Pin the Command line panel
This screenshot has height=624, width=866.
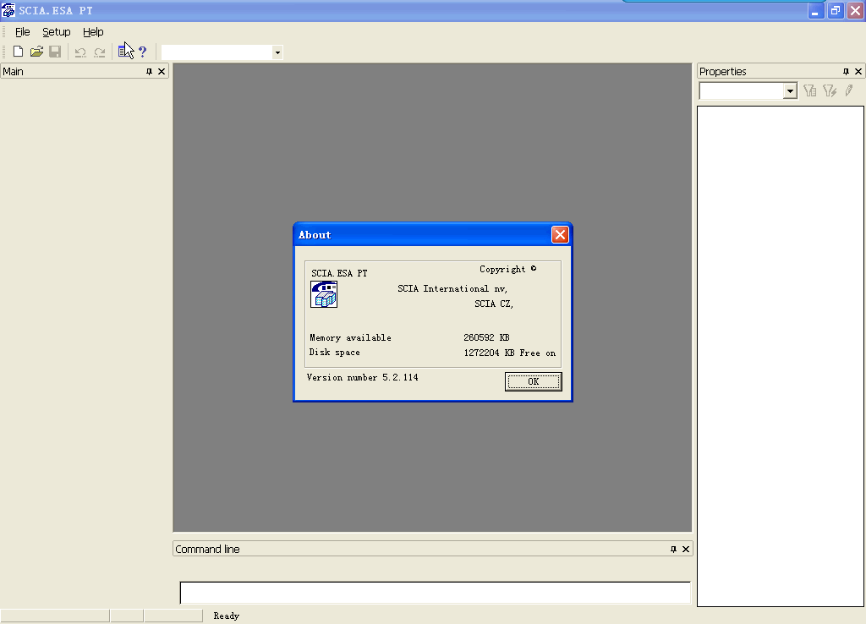(x=673, y=549)
